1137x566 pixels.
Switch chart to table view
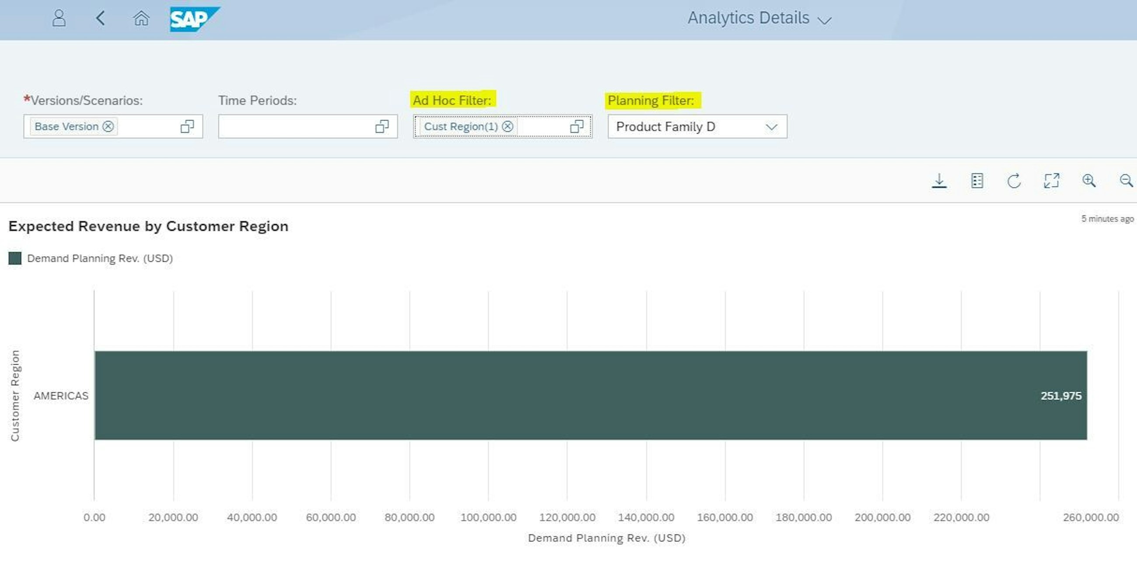977,180
